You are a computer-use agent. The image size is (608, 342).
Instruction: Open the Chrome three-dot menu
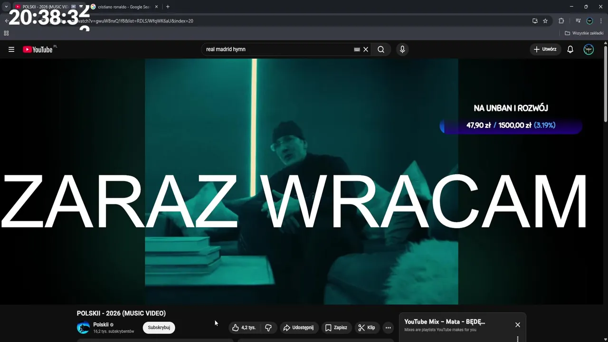(x=601, y=21)
